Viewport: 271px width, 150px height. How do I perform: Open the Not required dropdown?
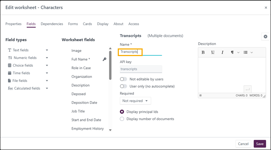click(135, 101)
